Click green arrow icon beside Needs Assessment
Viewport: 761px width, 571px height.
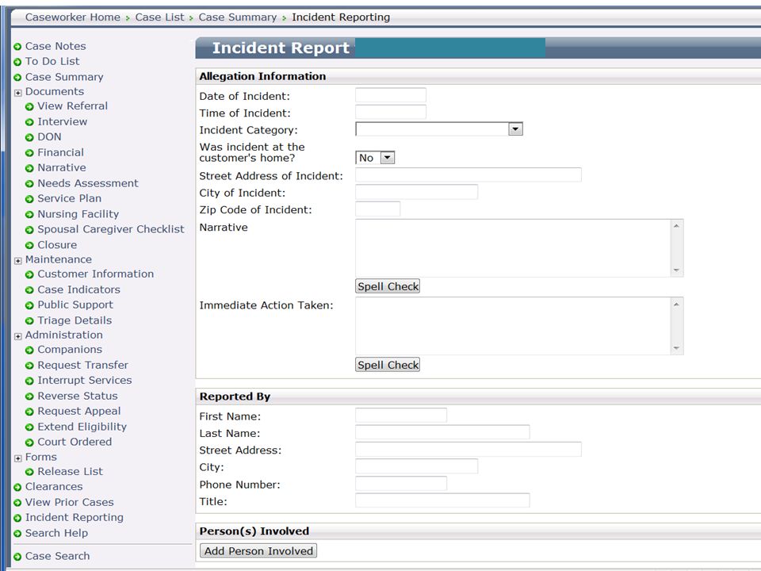coord(29,184)
